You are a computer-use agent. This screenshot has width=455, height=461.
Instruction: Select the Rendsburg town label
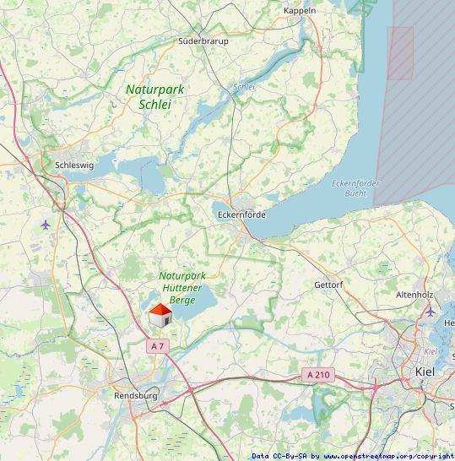coord(136,396)
